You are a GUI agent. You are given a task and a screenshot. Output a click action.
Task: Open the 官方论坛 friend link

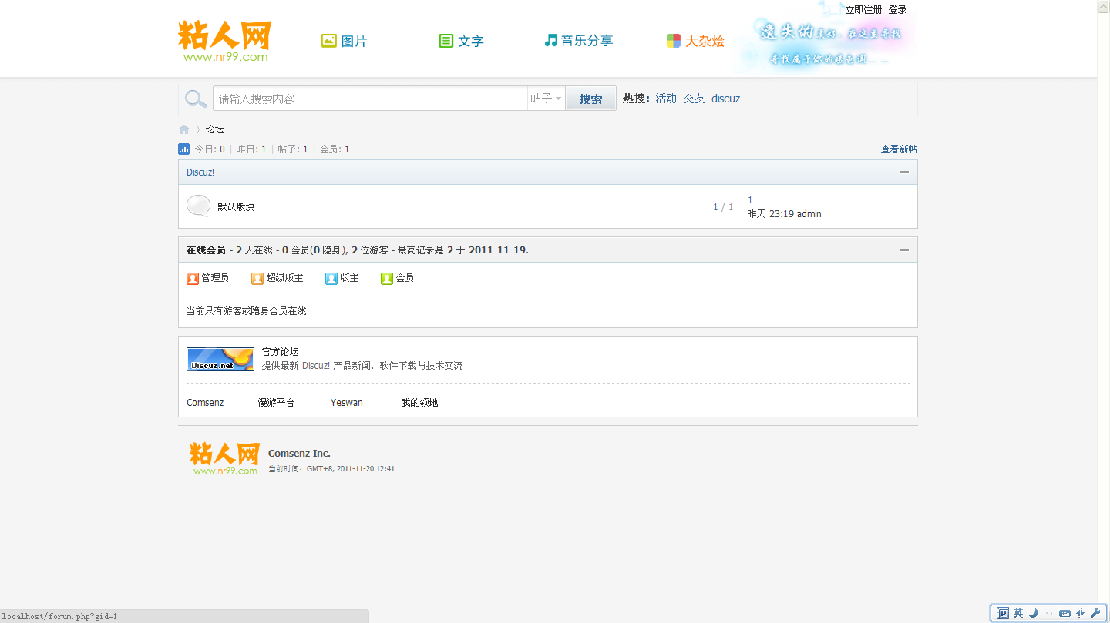click(280, 352)
